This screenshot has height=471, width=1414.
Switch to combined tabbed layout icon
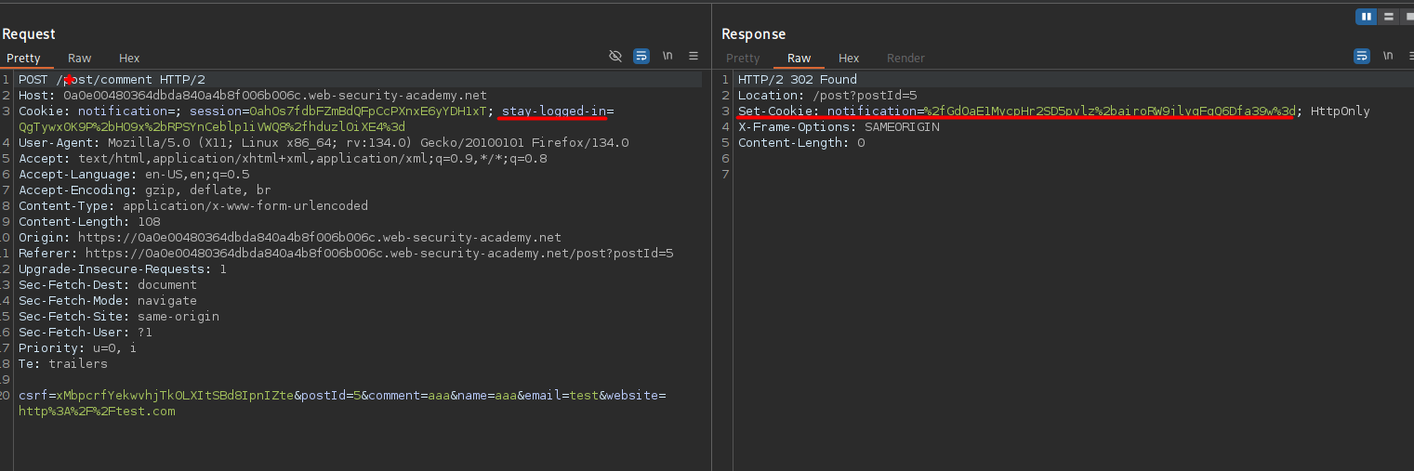click(x=1408, y=17)
